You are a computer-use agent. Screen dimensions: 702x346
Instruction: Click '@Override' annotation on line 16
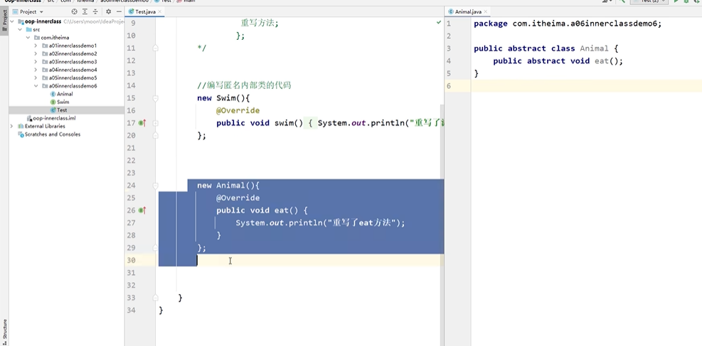[238, 110]
